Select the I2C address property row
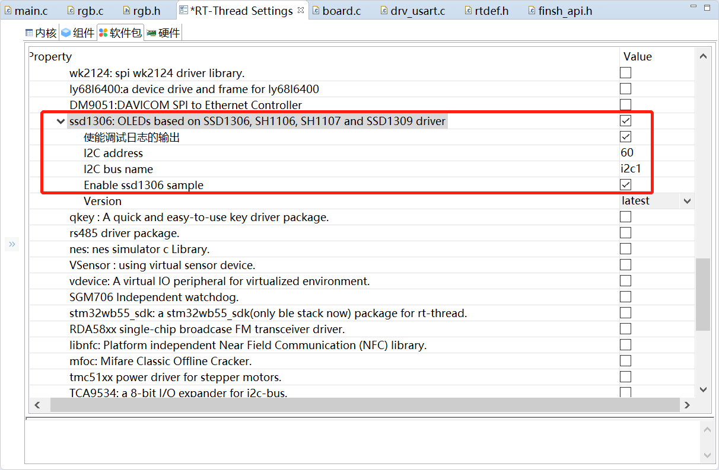719x470 pixels. coord(113,153)
